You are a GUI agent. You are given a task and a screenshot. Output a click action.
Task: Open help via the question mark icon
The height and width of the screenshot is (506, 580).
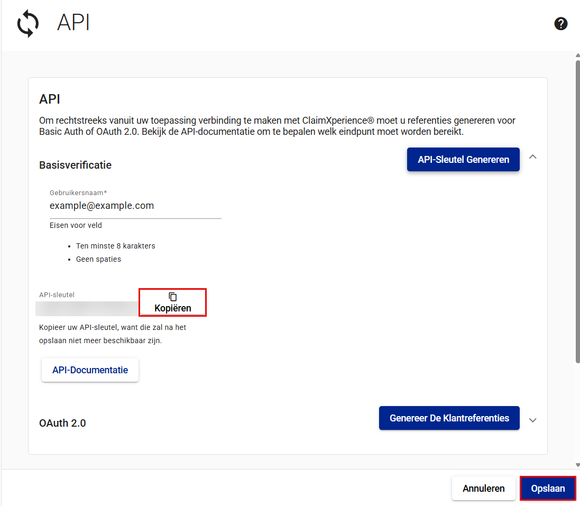tap(560, 24)
